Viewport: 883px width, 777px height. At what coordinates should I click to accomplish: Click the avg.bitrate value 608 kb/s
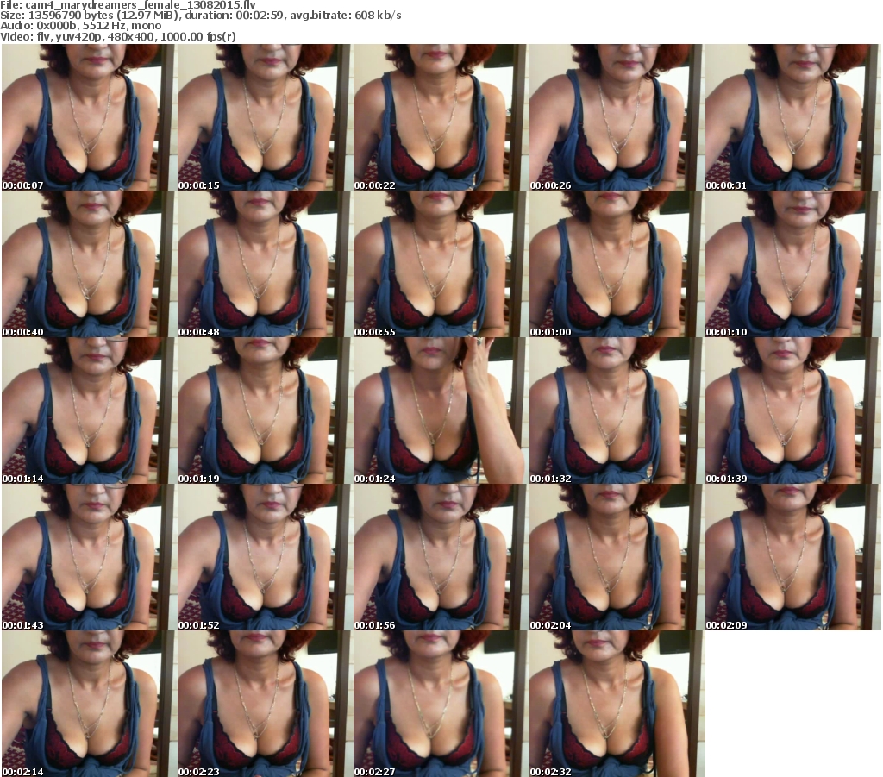[378, 16]
